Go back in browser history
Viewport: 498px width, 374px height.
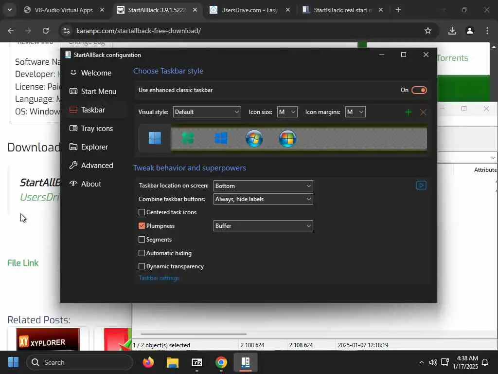tap(11, 31)
